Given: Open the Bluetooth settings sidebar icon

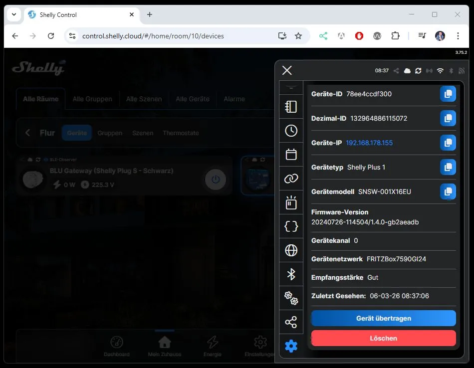Looking at the screenshot, I should point(291,274).
